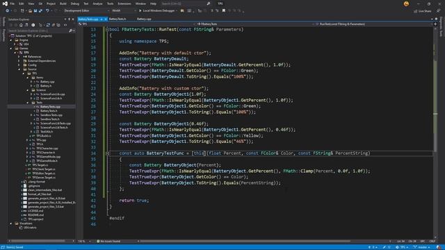This screenshot has height=250, width=445.
Task: Collapse the Visualizers folder
Action: click(x=11, y=224)
